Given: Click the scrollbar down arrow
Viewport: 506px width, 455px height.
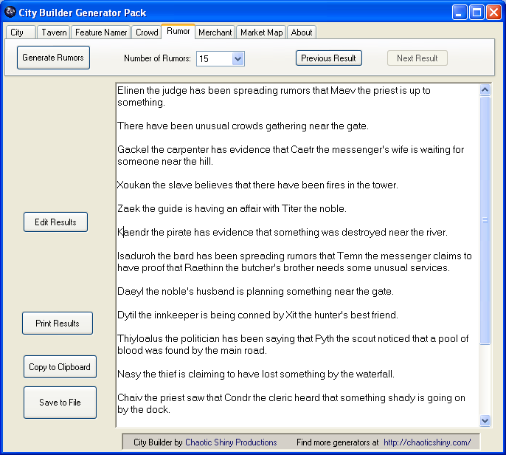Looking at the screenshot, I should (x=485, y=420).
